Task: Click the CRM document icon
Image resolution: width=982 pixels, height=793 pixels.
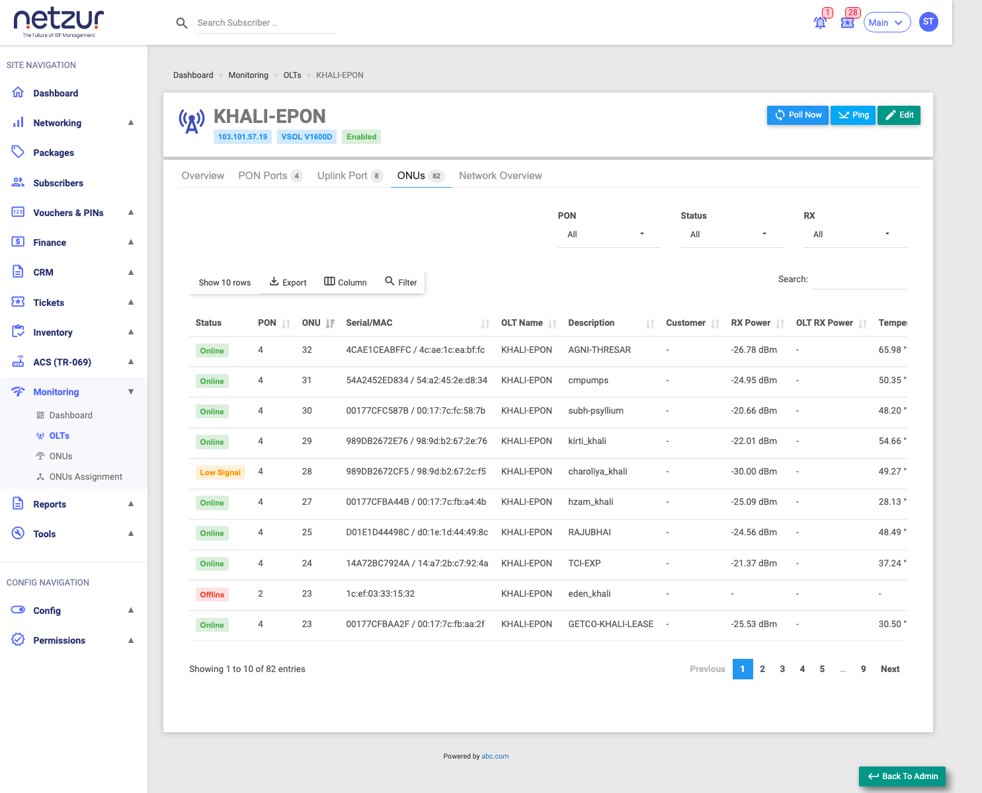Action: 19,272
